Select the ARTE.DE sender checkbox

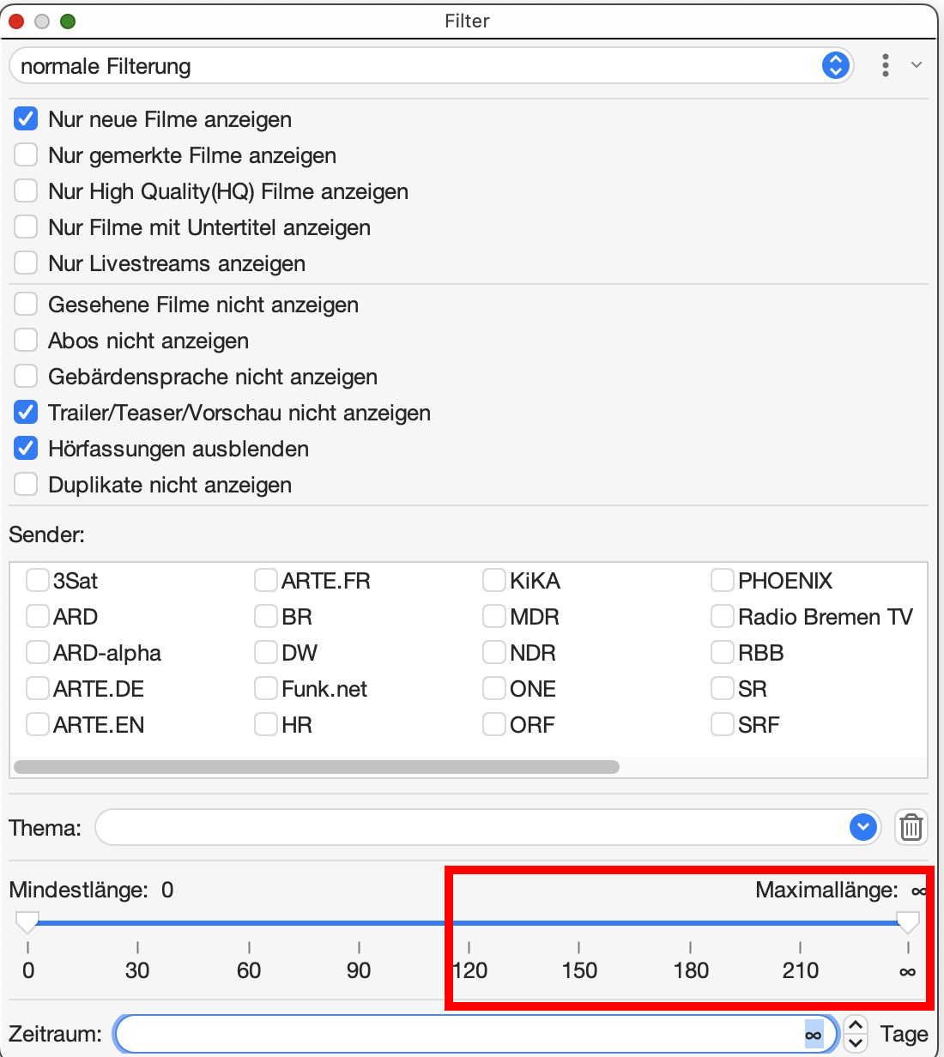38,689
